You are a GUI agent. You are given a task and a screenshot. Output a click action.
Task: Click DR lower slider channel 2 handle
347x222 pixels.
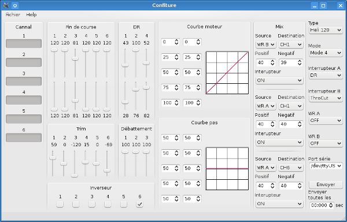pos(136,90)
